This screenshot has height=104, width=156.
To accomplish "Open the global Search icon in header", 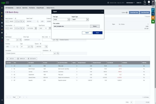I will pos(145,2).
